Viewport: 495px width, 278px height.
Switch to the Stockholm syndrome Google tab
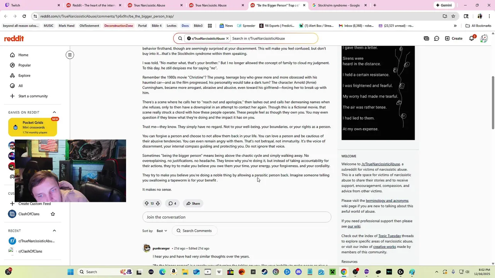click(339, 5)
